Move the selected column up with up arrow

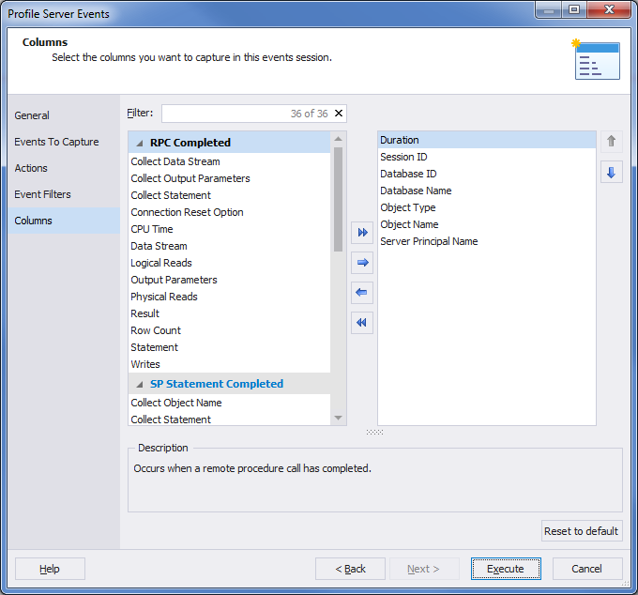pos(611,142)
